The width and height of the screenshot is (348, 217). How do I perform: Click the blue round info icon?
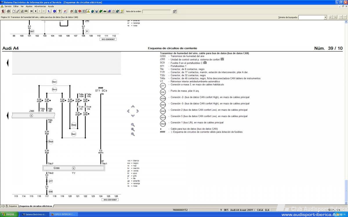coord(55,11)
